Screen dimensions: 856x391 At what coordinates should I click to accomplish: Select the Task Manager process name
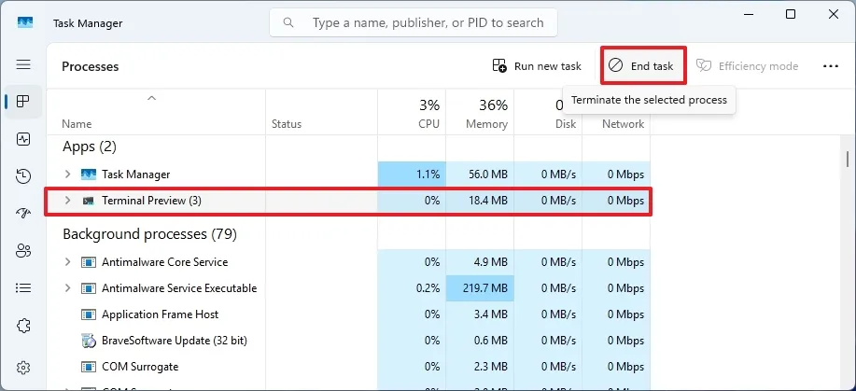tap(136, 175)
